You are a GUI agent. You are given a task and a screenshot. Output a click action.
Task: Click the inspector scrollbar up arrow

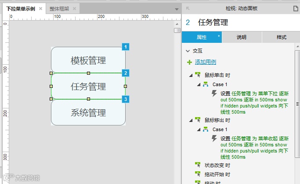pos(297,46)
